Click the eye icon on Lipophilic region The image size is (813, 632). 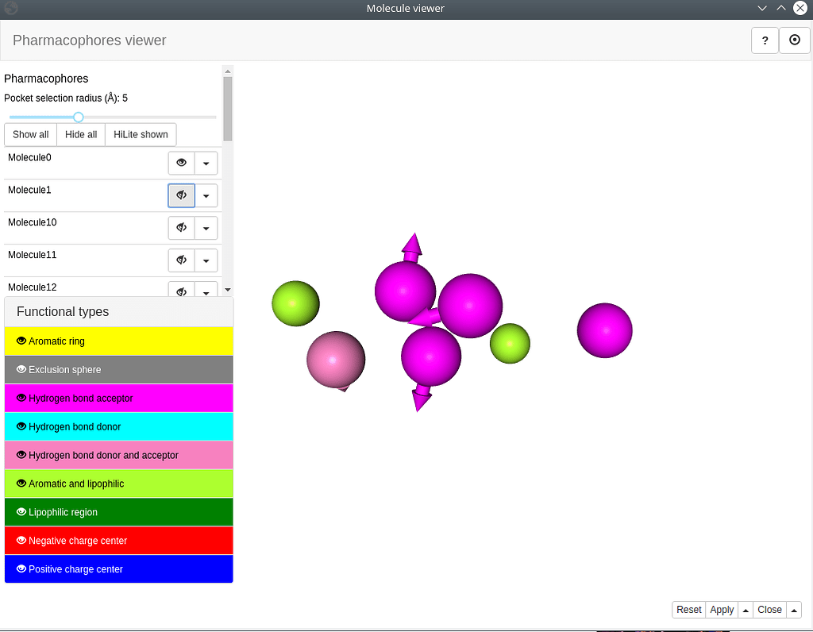(x=21, y=511)
